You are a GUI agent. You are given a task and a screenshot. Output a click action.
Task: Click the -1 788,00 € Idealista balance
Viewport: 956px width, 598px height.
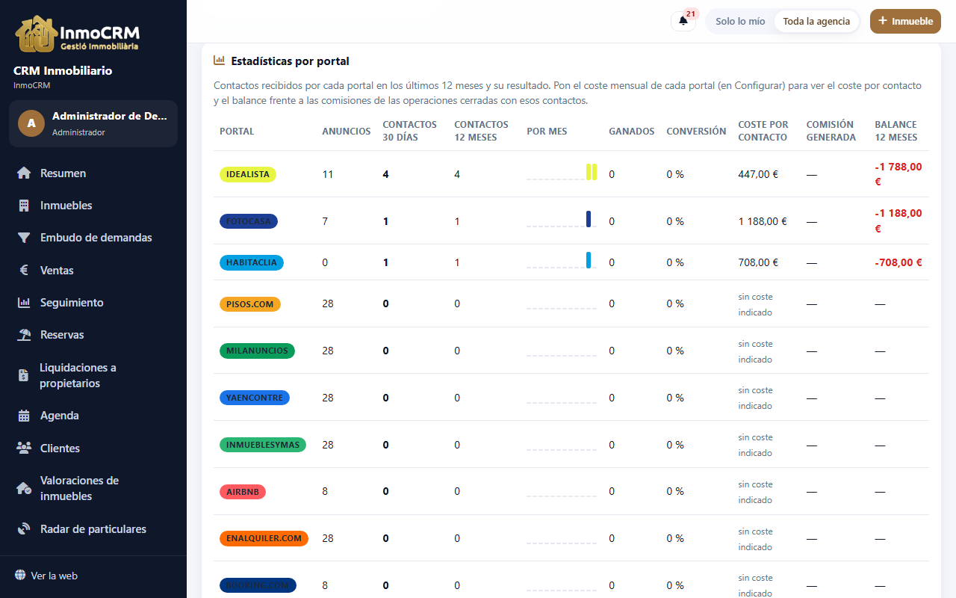898,174
